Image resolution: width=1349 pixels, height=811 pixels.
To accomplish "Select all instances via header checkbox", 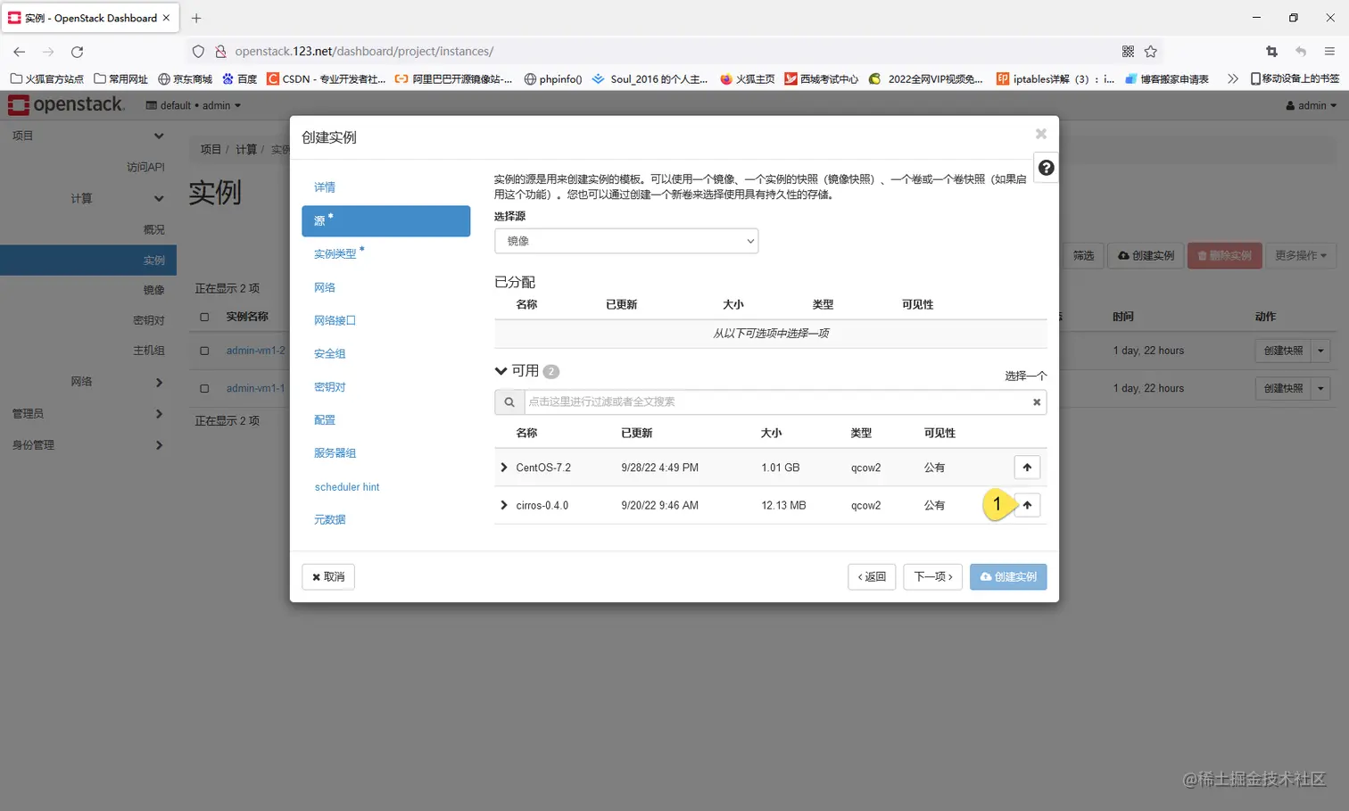I will (203, 317).
